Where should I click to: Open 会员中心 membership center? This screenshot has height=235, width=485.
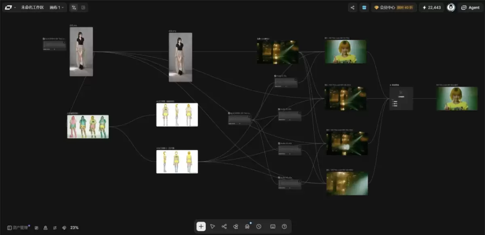394,7
